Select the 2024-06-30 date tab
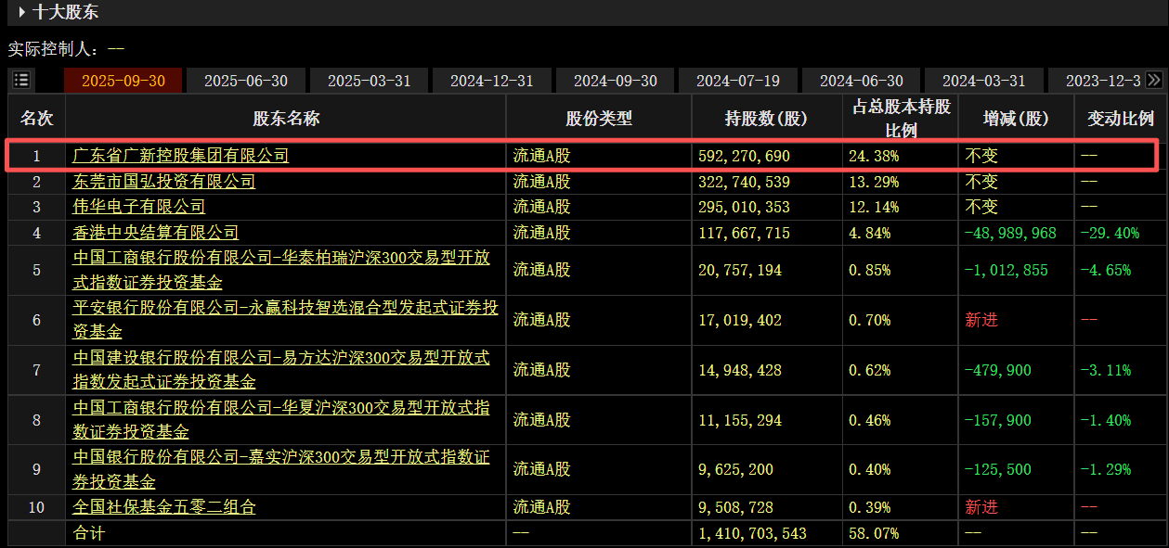The height and width of the screenshot is (548, 1169). pyautogui.click(x=862, y=81)
